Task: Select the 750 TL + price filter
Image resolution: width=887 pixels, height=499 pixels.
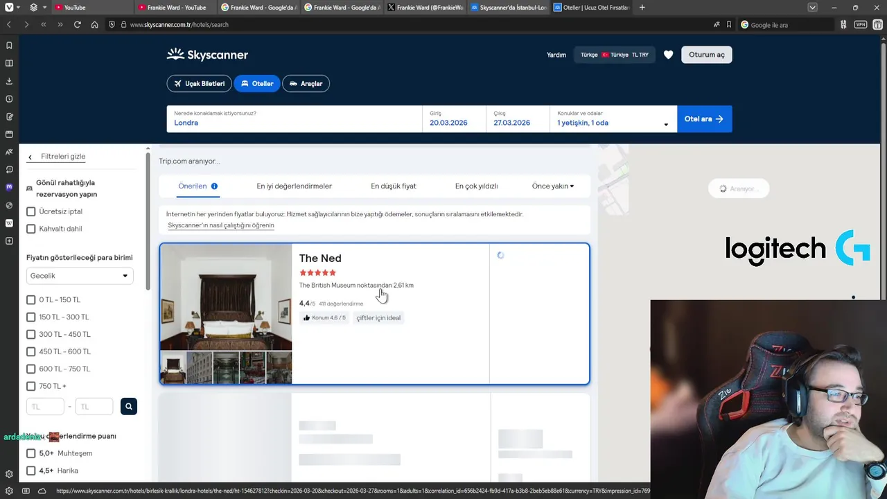Action: 30,386
